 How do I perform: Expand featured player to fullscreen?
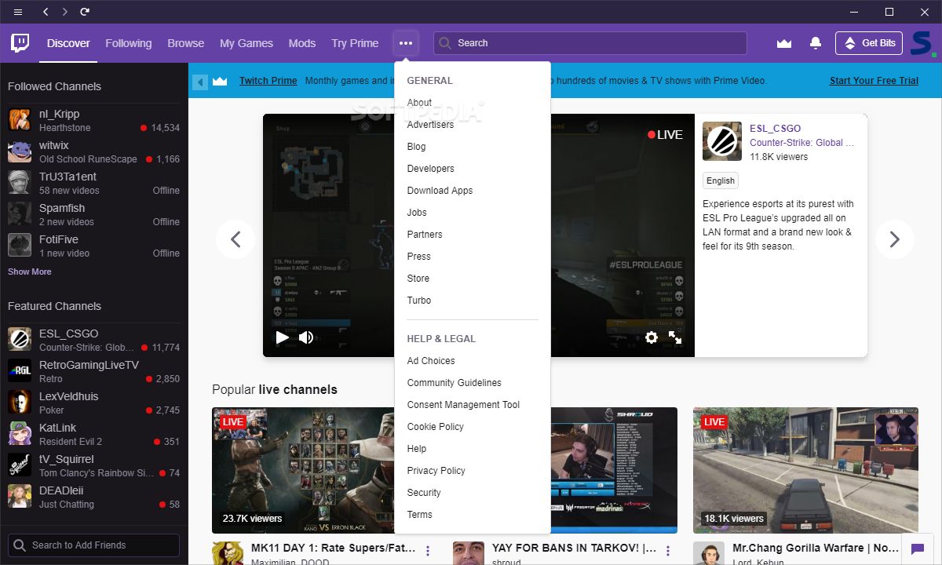(675, 337)
